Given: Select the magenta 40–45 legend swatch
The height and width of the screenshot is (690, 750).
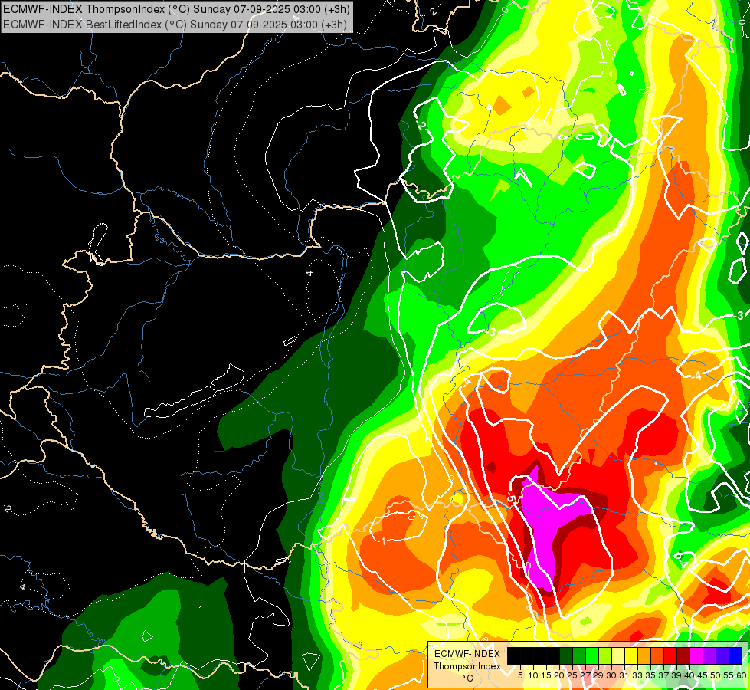Looking at the screenshot, I should [x=696, y=655].
